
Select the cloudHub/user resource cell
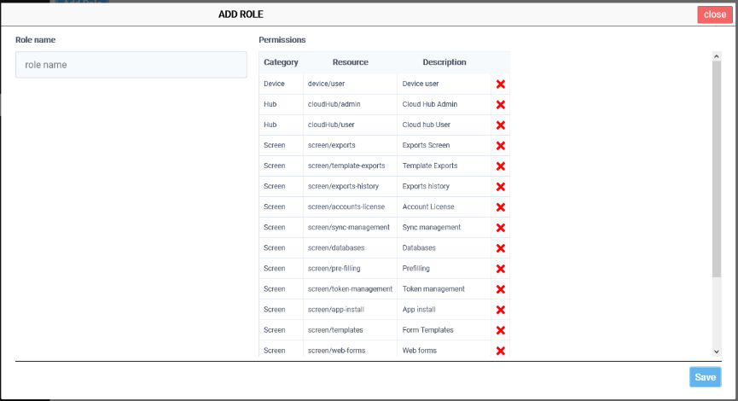[350, 125]
